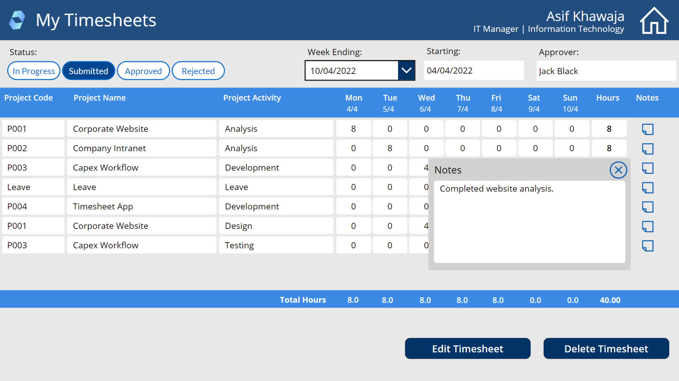The height and width of the screenshot is (381, 679).
Task: Click the Starting date field
Action: tap(473, 70)
